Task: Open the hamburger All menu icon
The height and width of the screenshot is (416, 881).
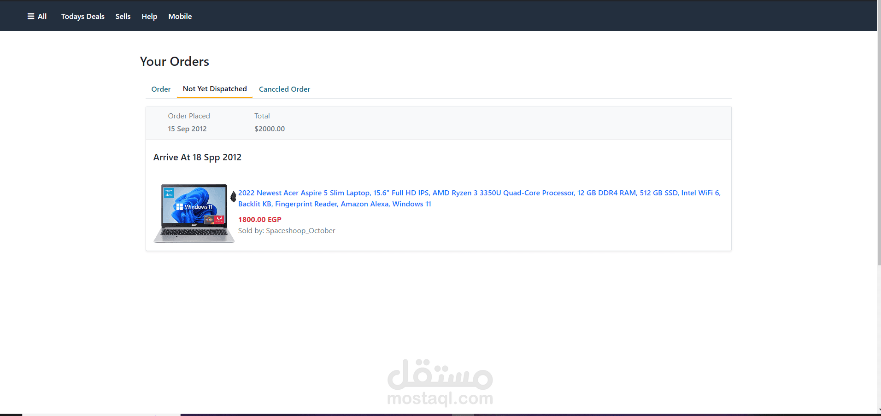Action: [31, 16]
